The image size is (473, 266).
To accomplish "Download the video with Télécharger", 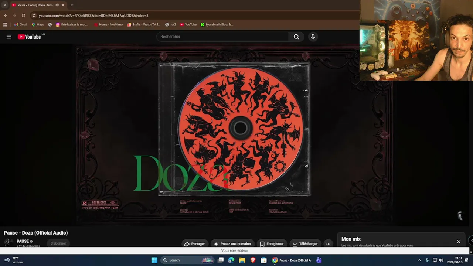I will [x=305, y=244].
